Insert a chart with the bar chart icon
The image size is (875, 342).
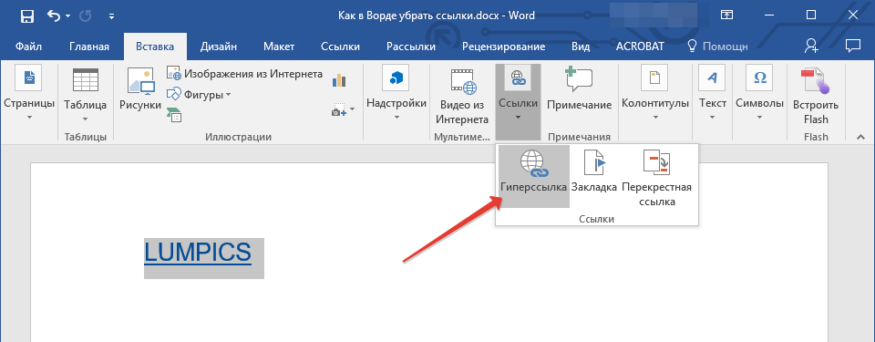(x=339, y=80)
